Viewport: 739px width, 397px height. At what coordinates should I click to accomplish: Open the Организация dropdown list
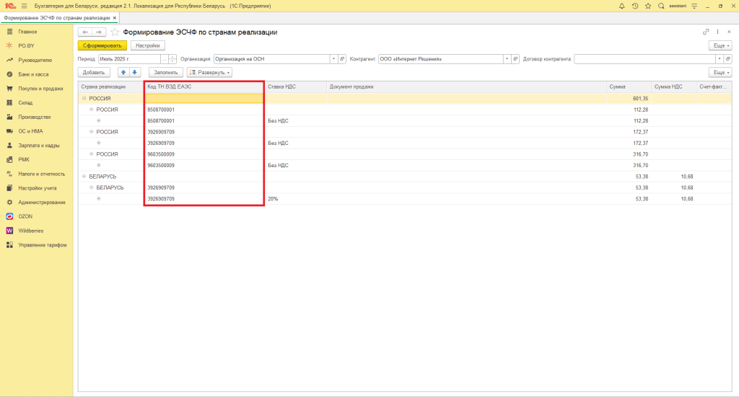pyautogui.click(x=333, y=59)
